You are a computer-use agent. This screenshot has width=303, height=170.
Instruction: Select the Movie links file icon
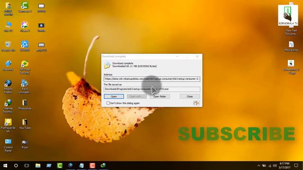click(x=291, y=46)
